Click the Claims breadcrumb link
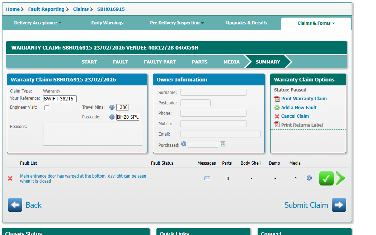376x235 pixels. pyautogui.click(x=81, y=9)
